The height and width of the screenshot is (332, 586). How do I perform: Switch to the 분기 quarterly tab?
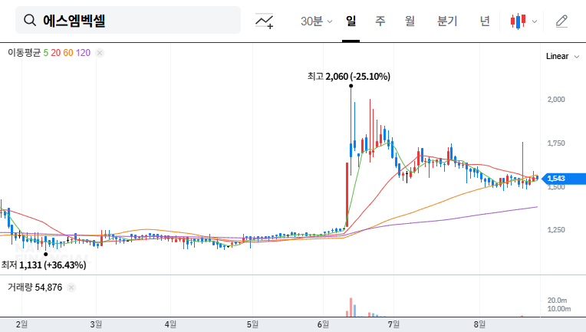coord(447,21)
